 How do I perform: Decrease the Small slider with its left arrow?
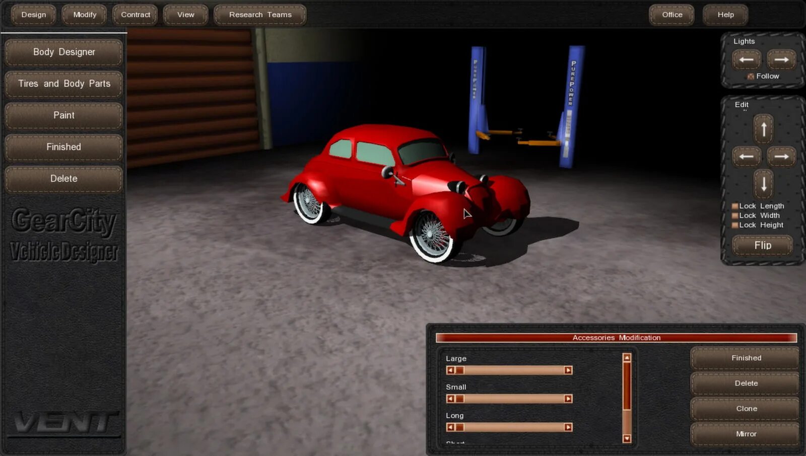pos(450,399)
